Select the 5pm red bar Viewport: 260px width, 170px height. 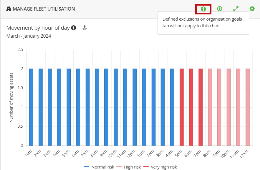pyautogui.click(x=182, y=107)
